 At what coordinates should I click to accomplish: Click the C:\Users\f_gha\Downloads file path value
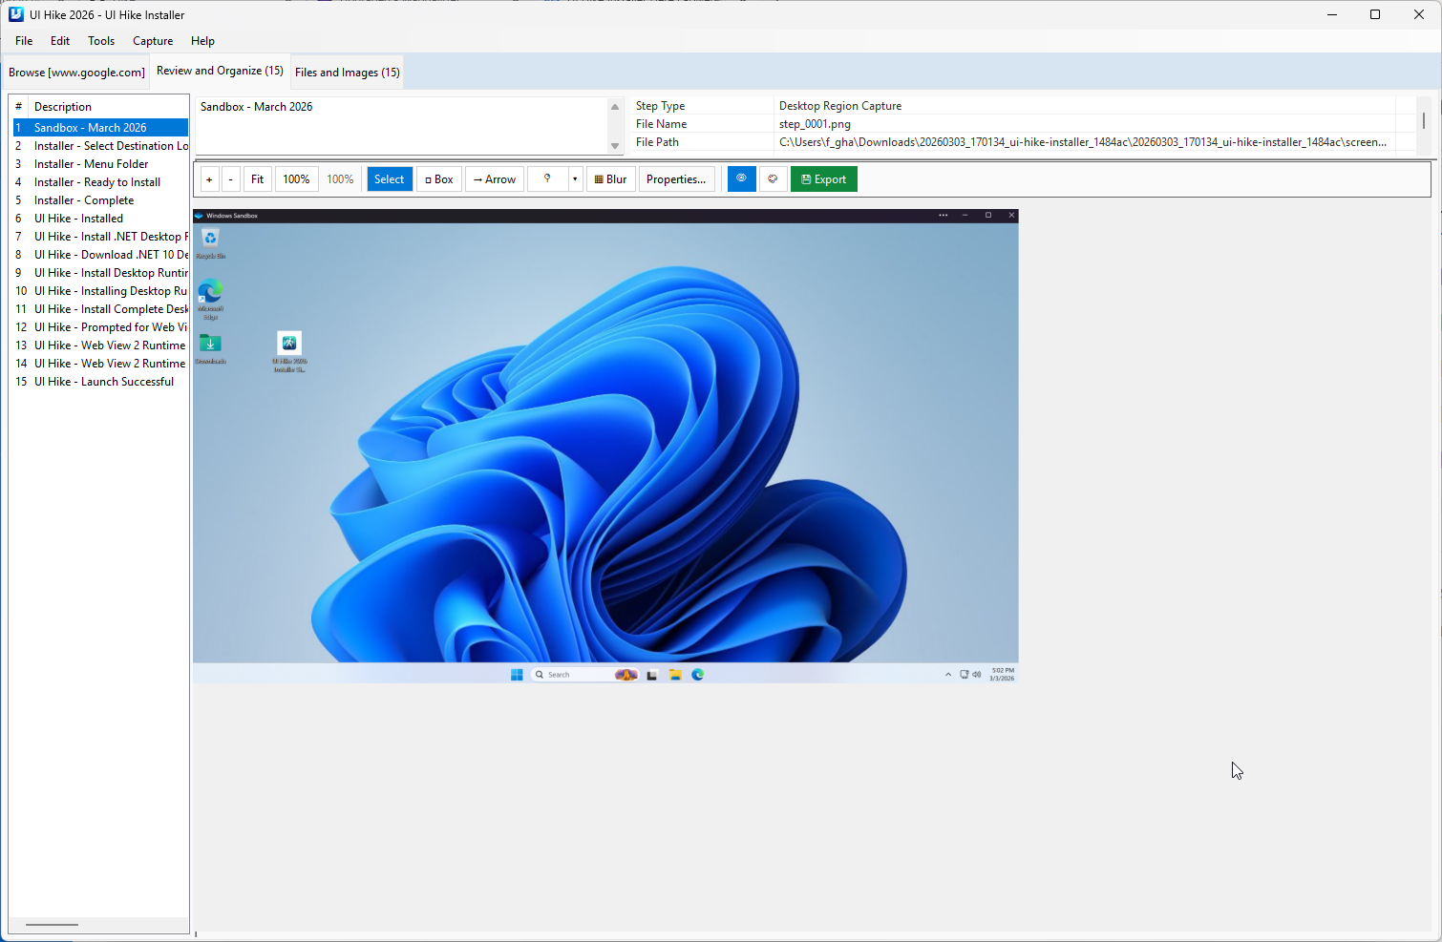click(x=1083, y=142)
